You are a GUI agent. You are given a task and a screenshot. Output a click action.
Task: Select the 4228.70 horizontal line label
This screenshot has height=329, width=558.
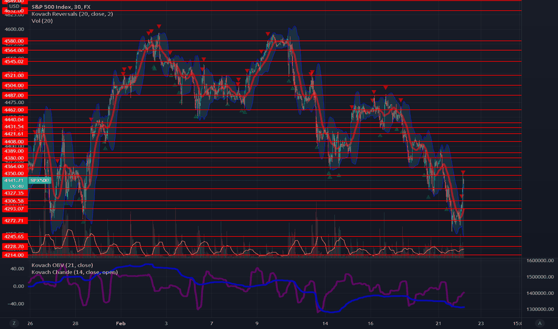coord(14,246)
